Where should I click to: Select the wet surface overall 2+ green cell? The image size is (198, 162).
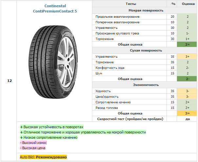[187, 44]
